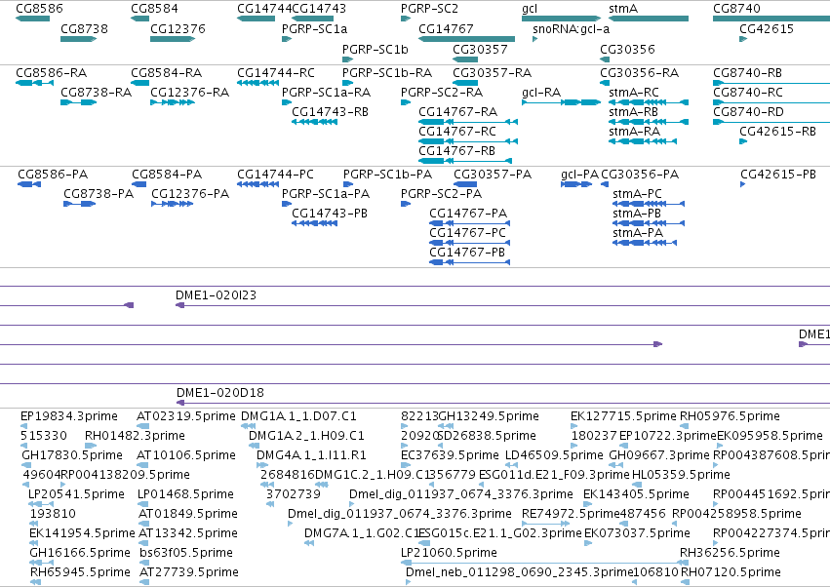Click the GH13249.5prime EST label

click(489, 416)
